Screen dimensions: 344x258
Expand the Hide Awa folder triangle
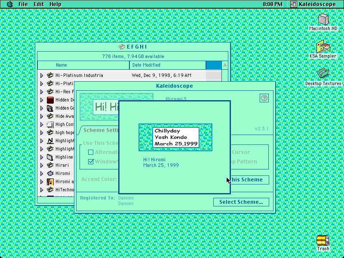point(42,116)
